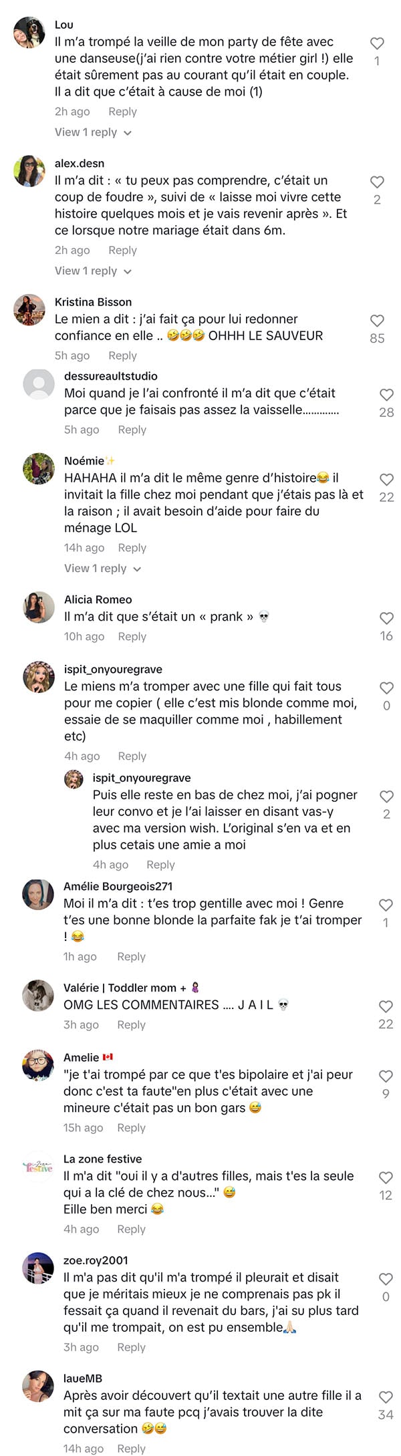
Task: Like Kristina Bisson's comment with the heart
Action: [x=377, y=321]
